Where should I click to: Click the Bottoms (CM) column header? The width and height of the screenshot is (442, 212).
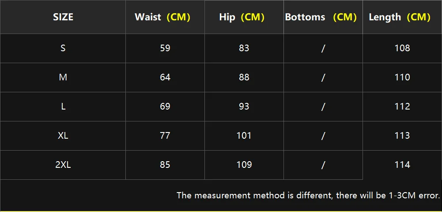click(x=321, y=17)
